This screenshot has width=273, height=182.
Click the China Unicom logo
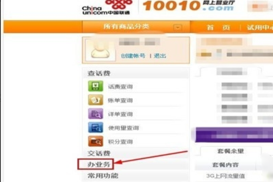pyautogui.click(x=106, y=7)
